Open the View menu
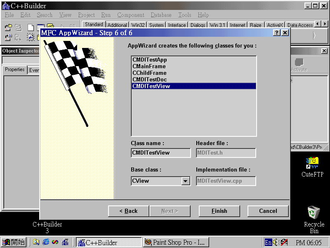Screen dimensions: 330x248 click(x=65, y=15)
